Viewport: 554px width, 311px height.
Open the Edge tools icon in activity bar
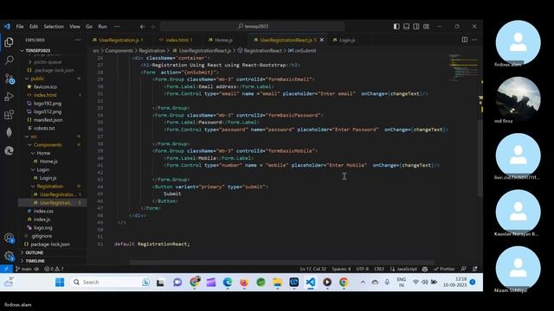(9, 151)
